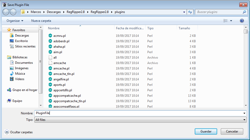This screenshot has height=140, width=250.
Task: Click the search magnifier icon
Action: click(x=244, y=12)
